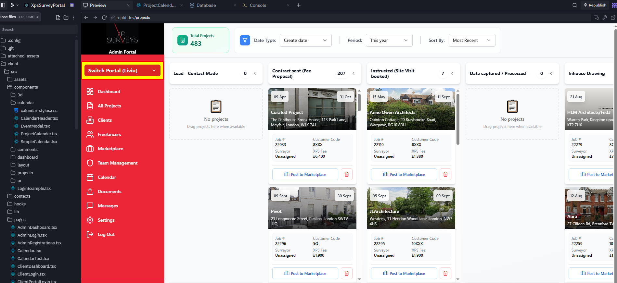The width and height of the screenshot is (617, 283).
Task: Click the blue filter icon button
Action: [x=245, y=40]
